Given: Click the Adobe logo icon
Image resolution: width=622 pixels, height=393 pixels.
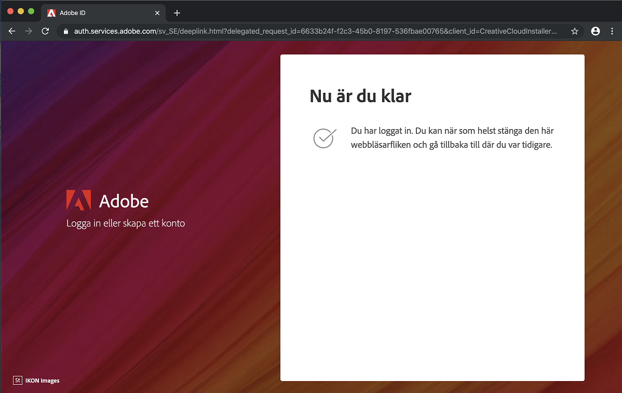Looking at the screenshot, I should pos(78,199).
